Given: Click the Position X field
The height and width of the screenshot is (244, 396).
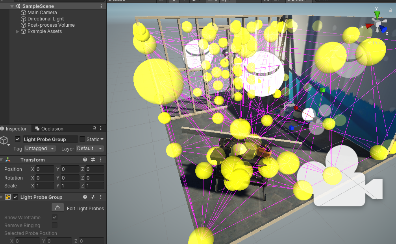Looking at the screenshot, I should [x=45, y=169].
